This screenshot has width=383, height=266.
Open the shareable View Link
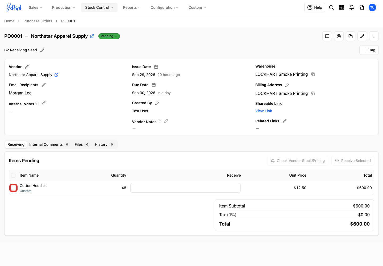click(x=264, y=111)
